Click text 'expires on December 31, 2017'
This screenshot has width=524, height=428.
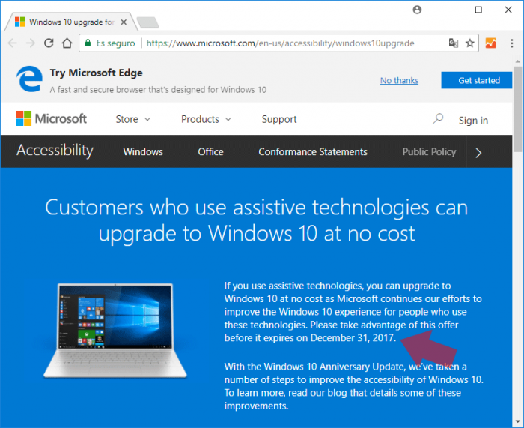(x=329, y=338)
